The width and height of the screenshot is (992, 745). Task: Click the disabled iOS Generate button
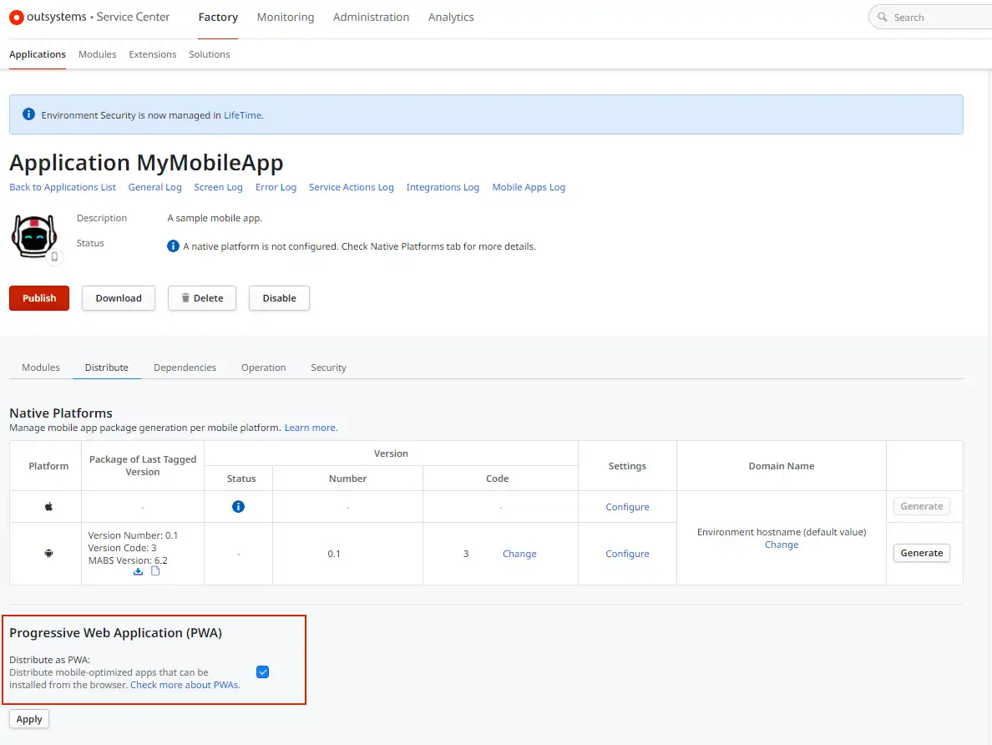pos(921,506)
